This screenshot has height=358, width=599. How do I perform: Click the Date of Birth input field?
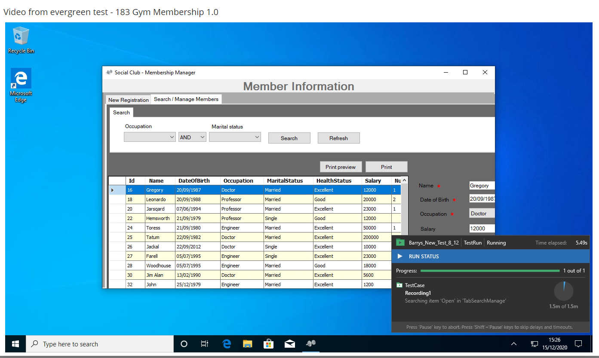tap(482, 199)
